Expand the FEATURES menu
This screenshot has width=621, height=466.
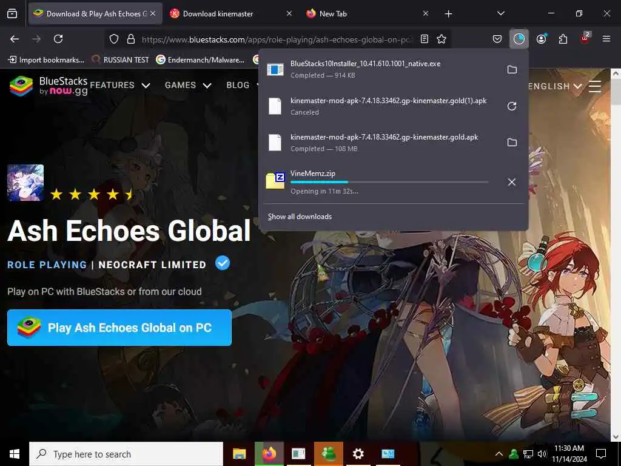[120, 85]
